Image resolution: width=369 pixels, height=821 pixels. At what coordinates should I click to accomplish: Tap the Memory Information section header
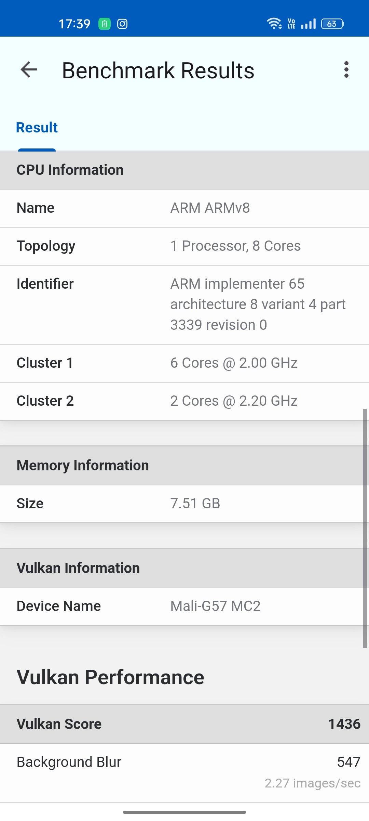pos(184,466)
